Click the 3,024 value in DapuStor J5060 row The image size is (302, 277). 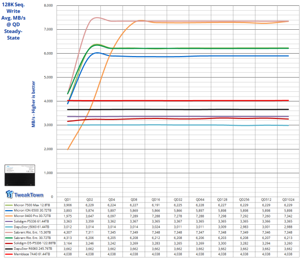pos(156,227)
